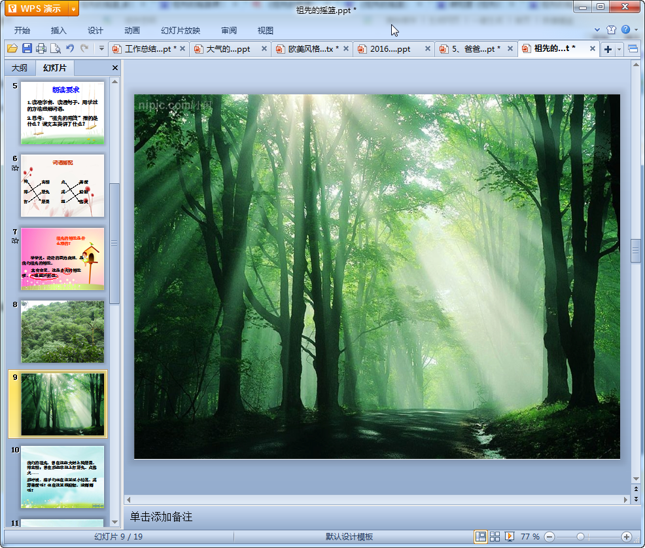
Task: Open the WPS 演示 application menu dropdown
Action: (73, 9)
